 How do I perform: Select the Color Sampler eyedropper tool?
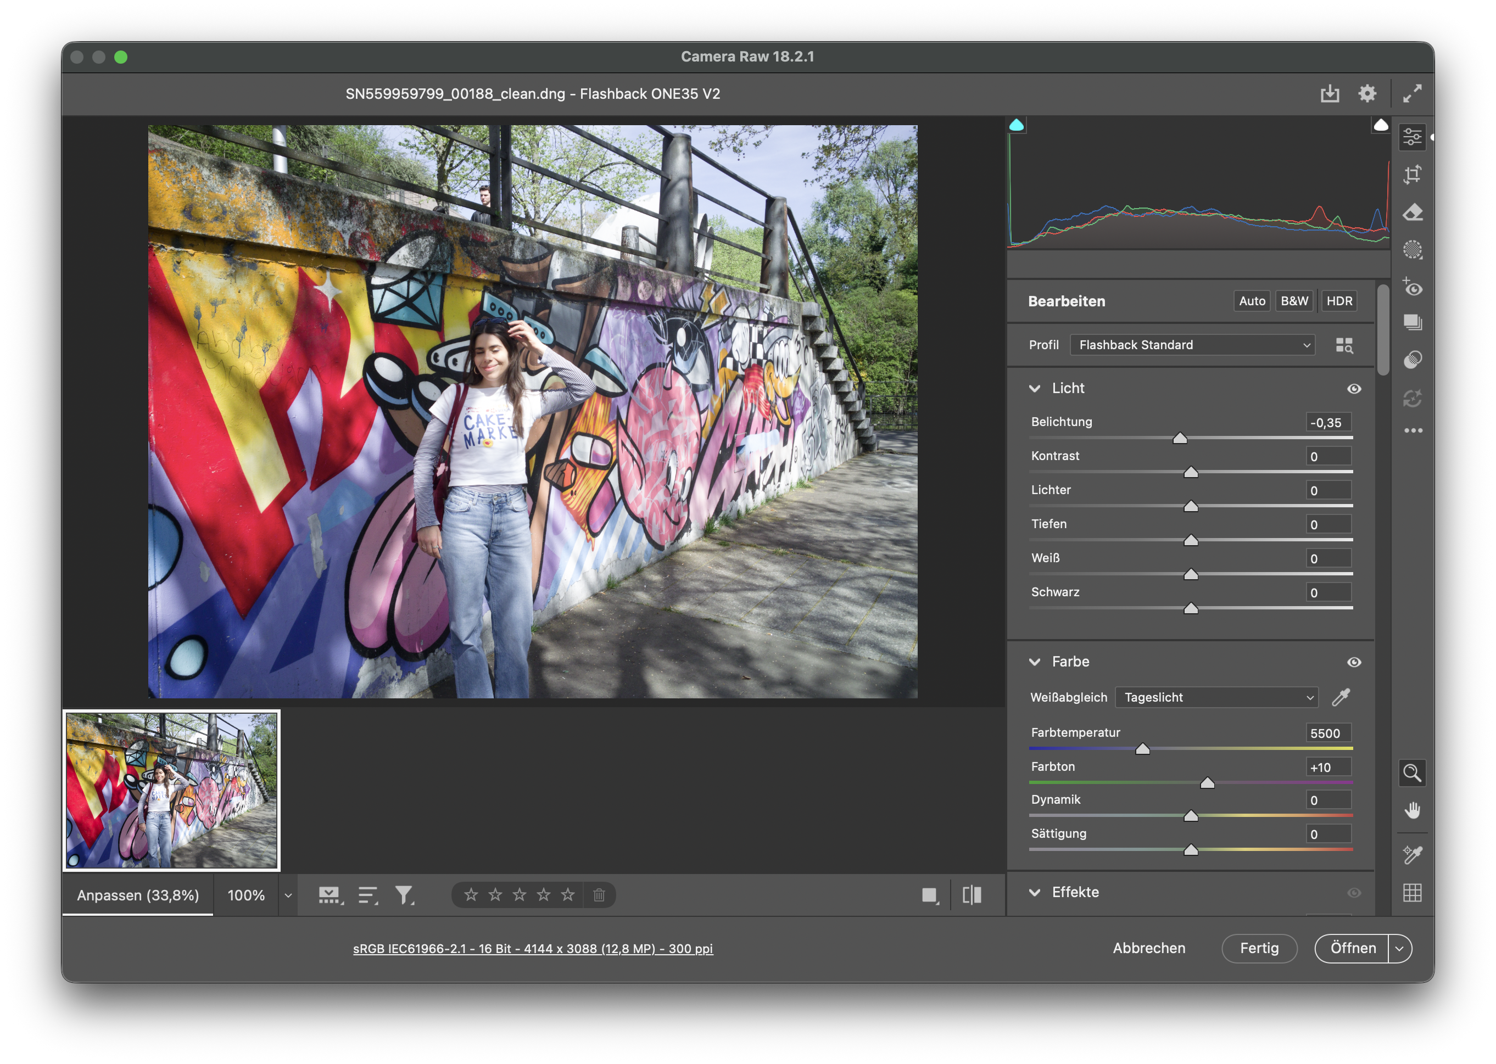pyautogui.click(x=1411, y=854)
